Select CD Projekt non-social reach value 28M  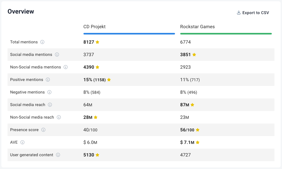[88, 117]
